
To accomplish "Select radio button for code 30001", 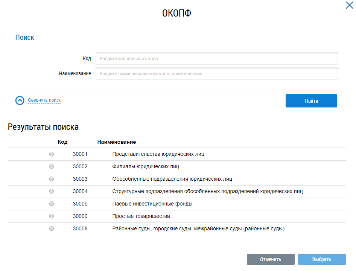I will click(52, 154).
